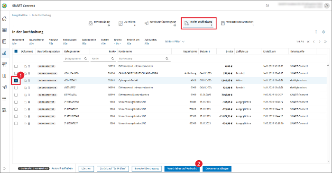This screenshot has width=332, height=173.
Task: Open the book page icon in sidebar
Action: 4,41
